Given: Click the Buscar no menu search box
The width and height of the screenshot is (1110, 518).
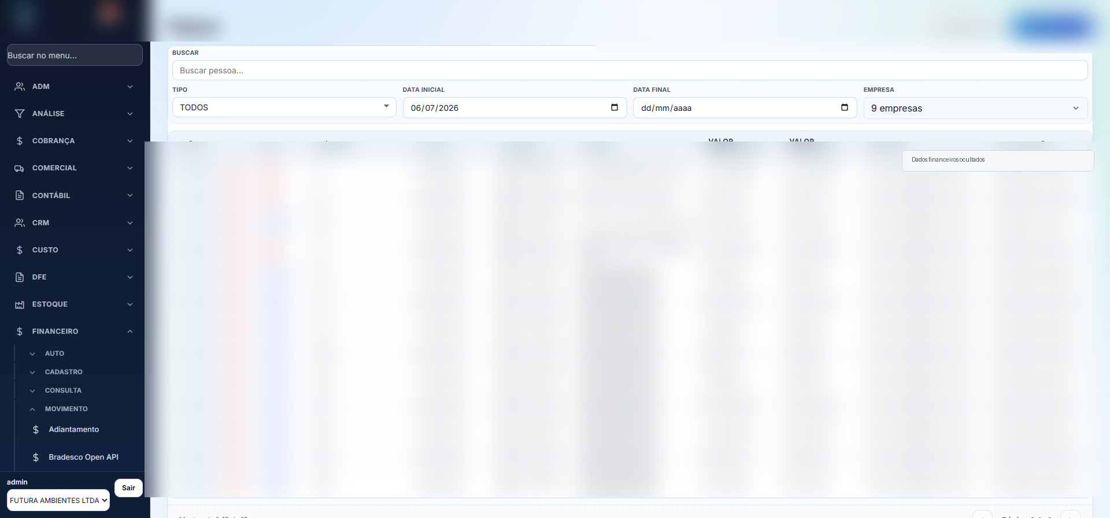Looking at the screenshot, I should coord(75,55).
